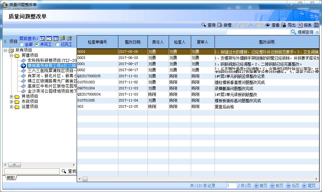
Task: Click the descending sort icon in 层级显示
Action: click(63, 38)
